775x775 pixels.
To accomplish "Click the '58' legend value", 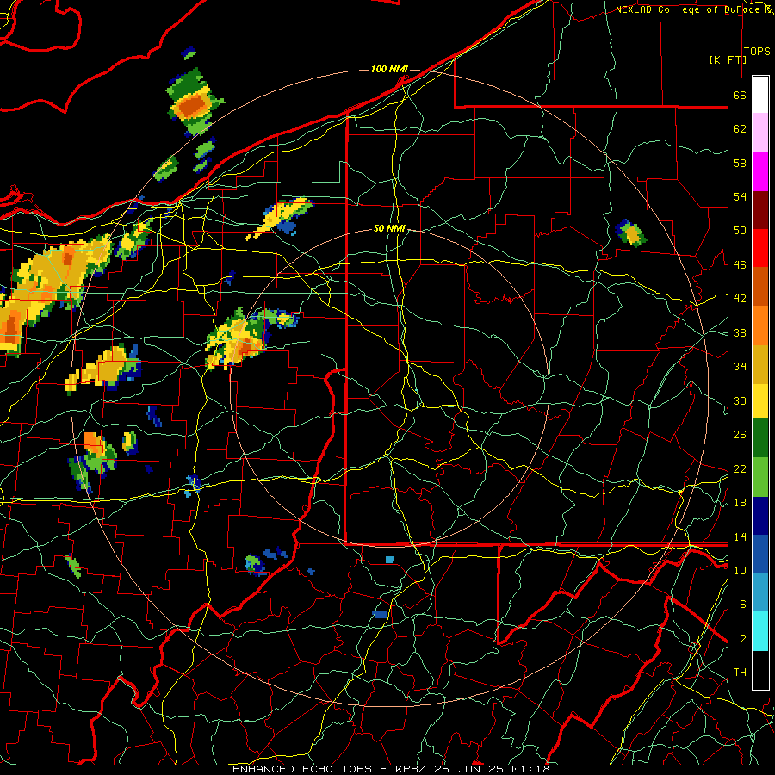I will [740, 163].
